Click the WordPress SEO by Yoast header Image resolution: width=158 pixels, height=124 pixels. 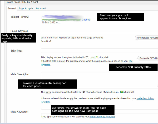coord(24,2)
